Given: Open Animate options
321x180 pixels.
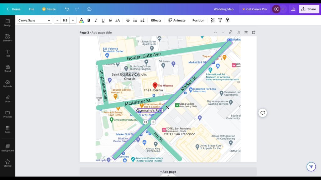Looking at the screenshot, I should pyautogui.click(x=177, y=20).
